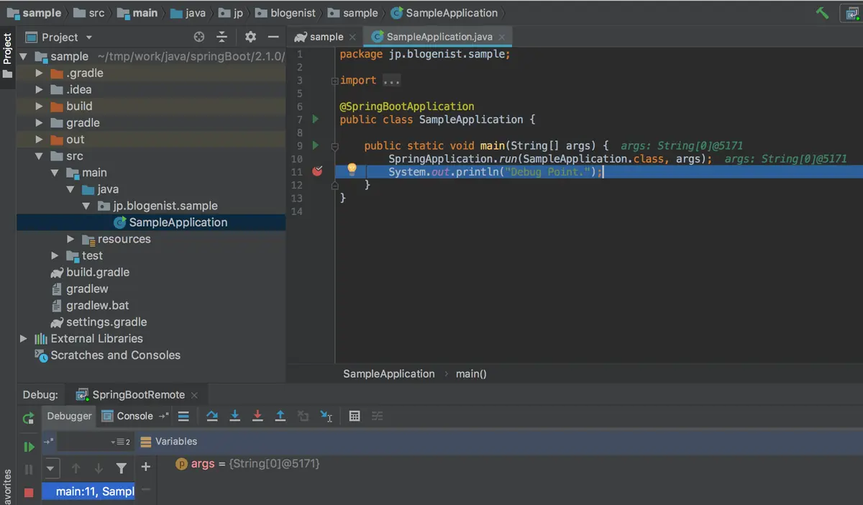Toggle the breakpoint on line 11
The height and width of the screenshot is (505, 863).
click(x=318, y=171)
